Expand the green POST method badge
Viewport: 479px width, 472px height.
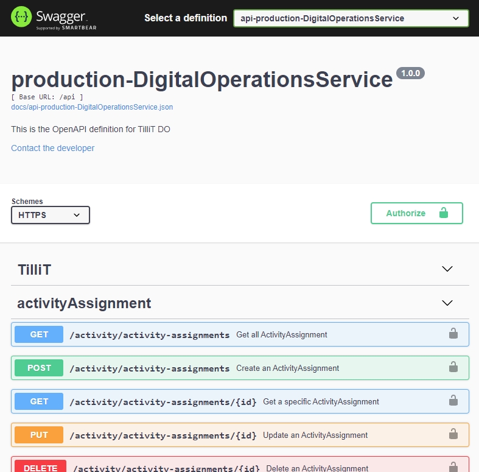pos(39,368)
